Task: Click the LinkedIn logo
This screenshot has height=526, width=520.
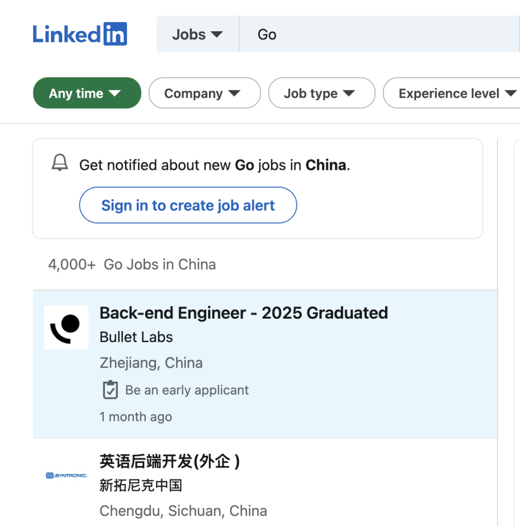Action: (x=80, y=34)
